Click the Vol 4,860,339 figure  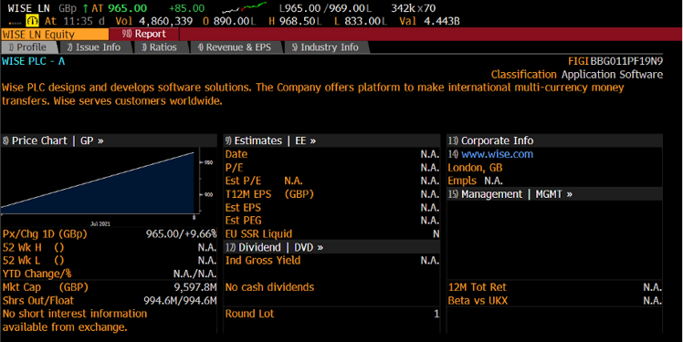click(x=153, y=21)
